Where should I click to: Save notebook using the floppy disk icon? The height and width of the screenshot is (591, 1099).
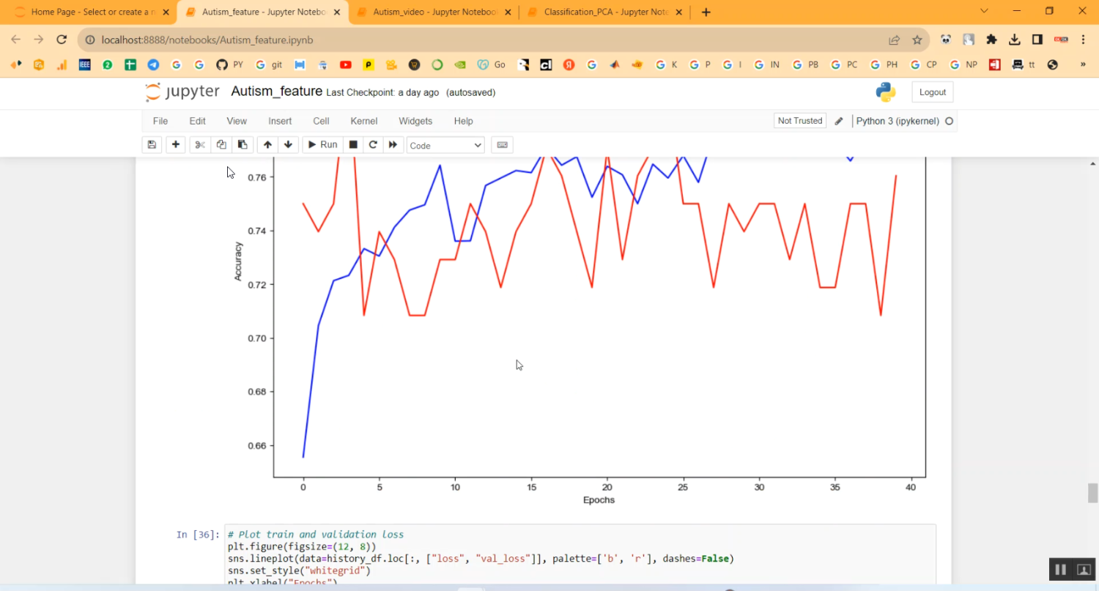pyautogui.click(x=152, y=145)
